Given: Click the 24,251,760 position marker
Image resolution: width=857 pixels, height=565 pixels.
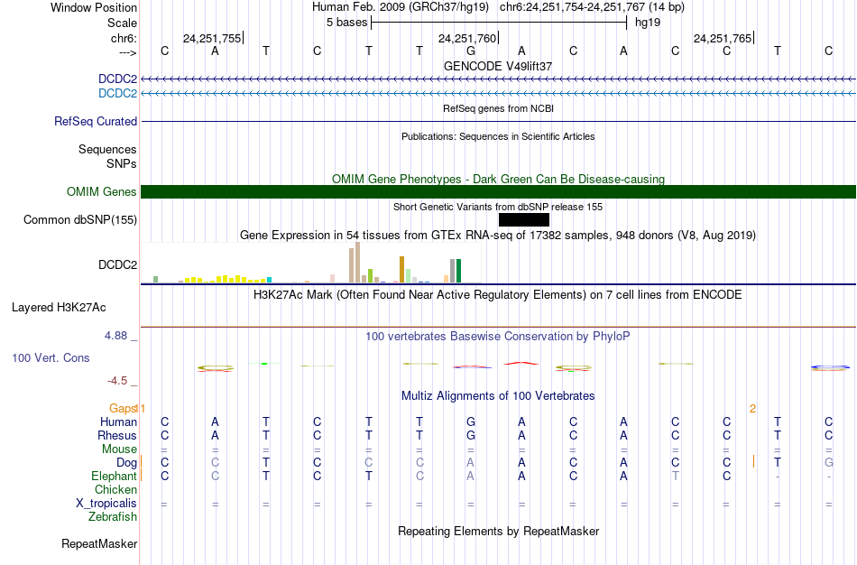Looking at the screenshot, I should click(x=467, y=38).
